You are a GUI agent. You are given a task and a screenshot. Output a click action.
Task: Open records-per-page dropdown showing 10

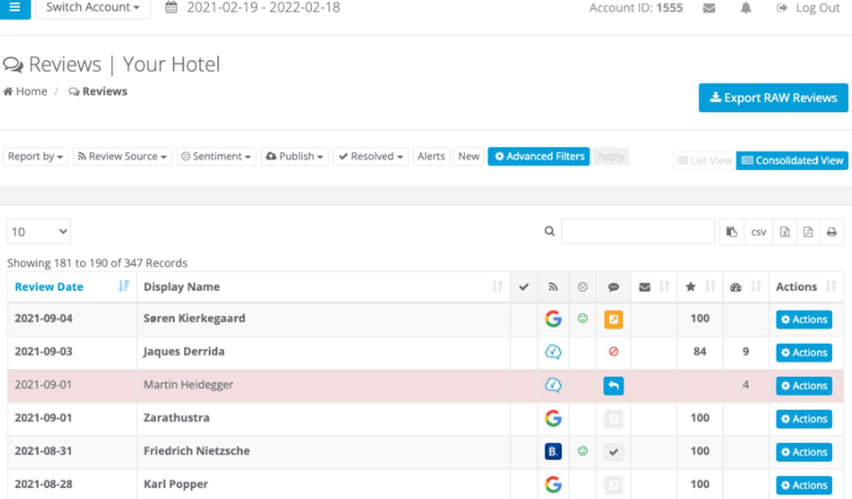coord(39,232)
